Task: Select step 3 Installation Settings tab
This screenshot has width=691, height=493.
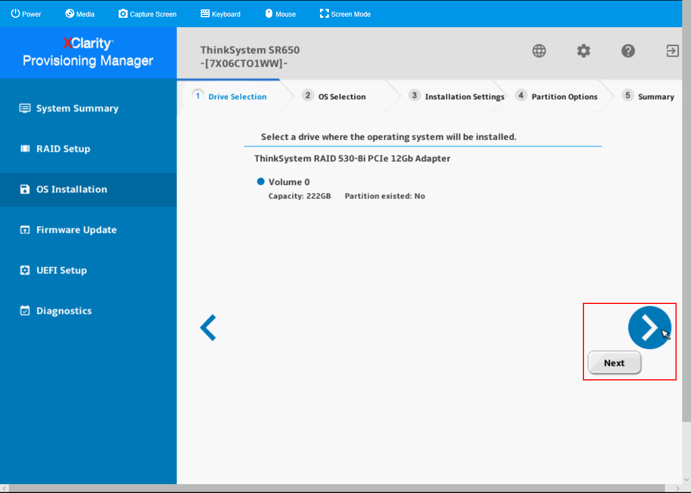Action: tap(457, 96)
